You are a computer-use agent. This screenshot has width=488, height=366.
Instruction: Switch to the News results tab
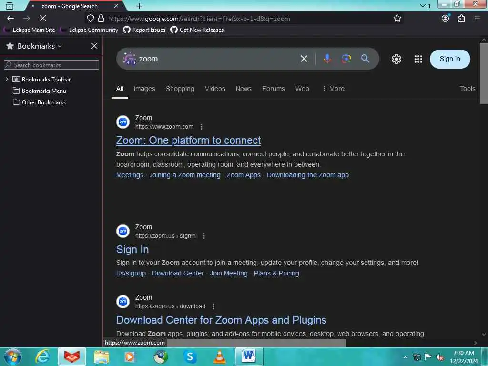tap(244, 89)
